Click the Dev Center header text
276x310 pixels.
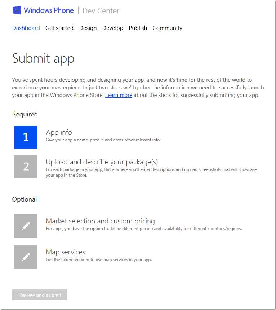[101, 11]
